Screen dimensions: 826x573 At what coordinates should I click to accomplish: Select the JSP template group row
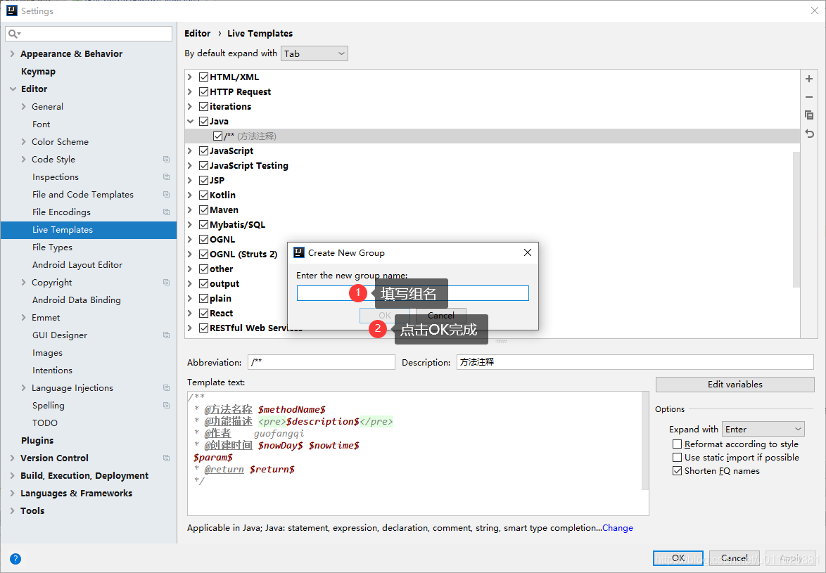(493, 181)
